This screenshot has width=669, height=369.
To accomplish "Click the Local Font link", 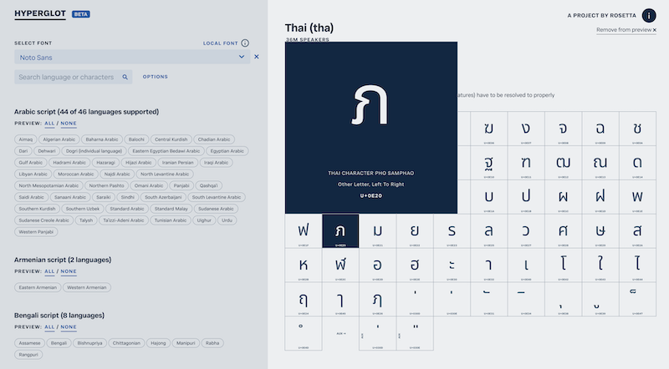I will point(220,43).
